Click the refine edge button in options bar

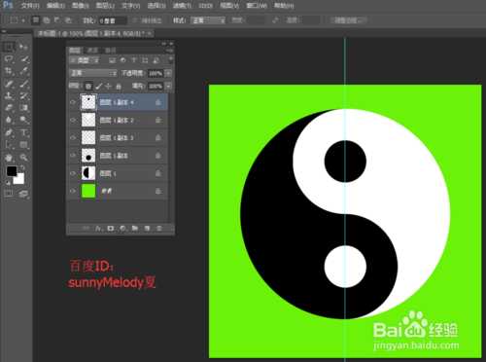(348, 20)
